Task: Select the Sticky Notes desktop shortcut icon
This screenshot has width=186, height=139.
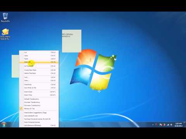Action: [x=5, y=34]
